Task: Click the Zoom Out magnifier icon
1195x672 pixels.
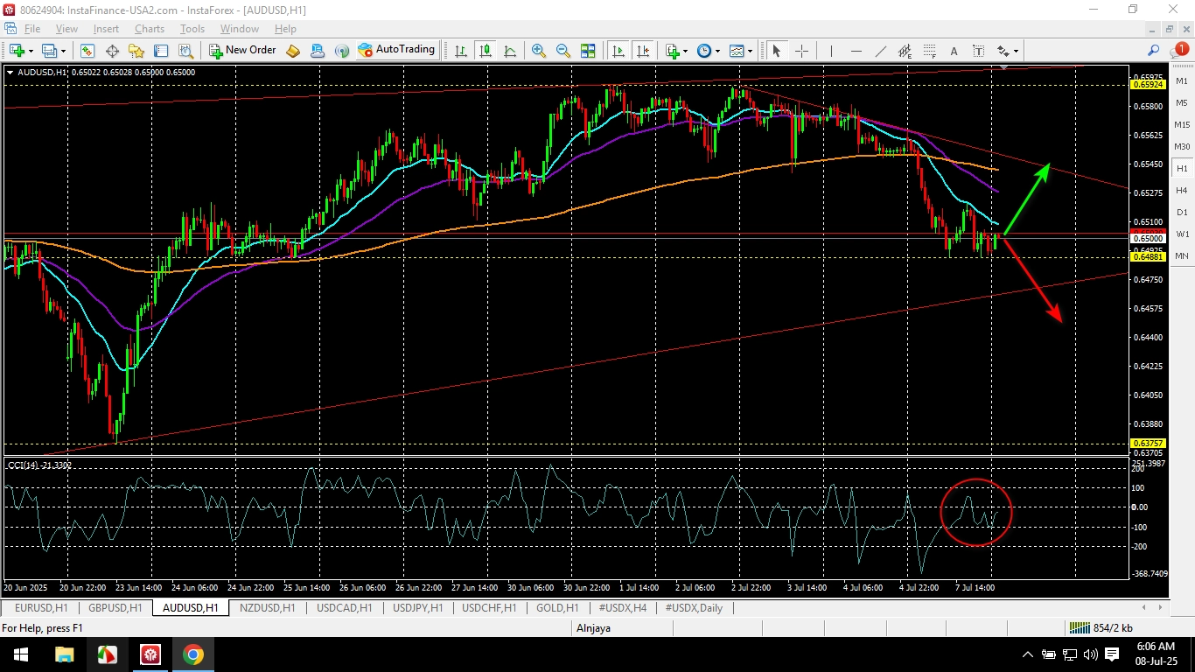Action: [563, 51]
